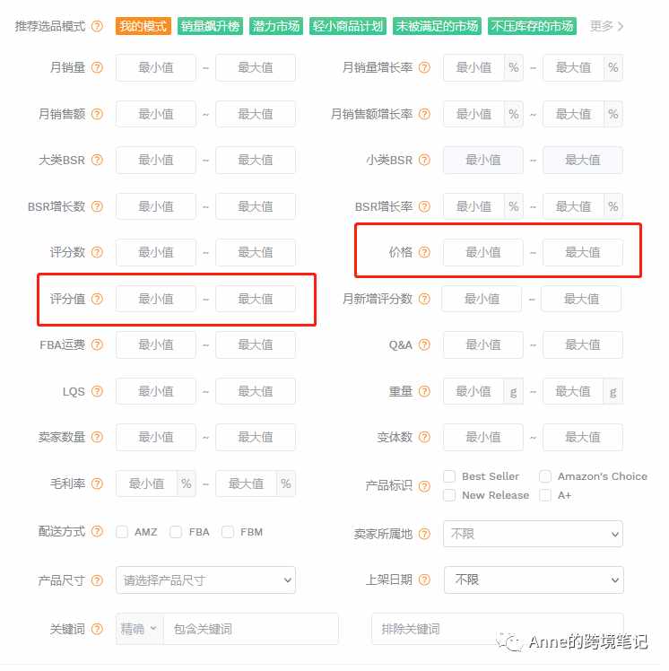
Task: Open the help icon next to 小类BSR
Action: pos(424,160)
